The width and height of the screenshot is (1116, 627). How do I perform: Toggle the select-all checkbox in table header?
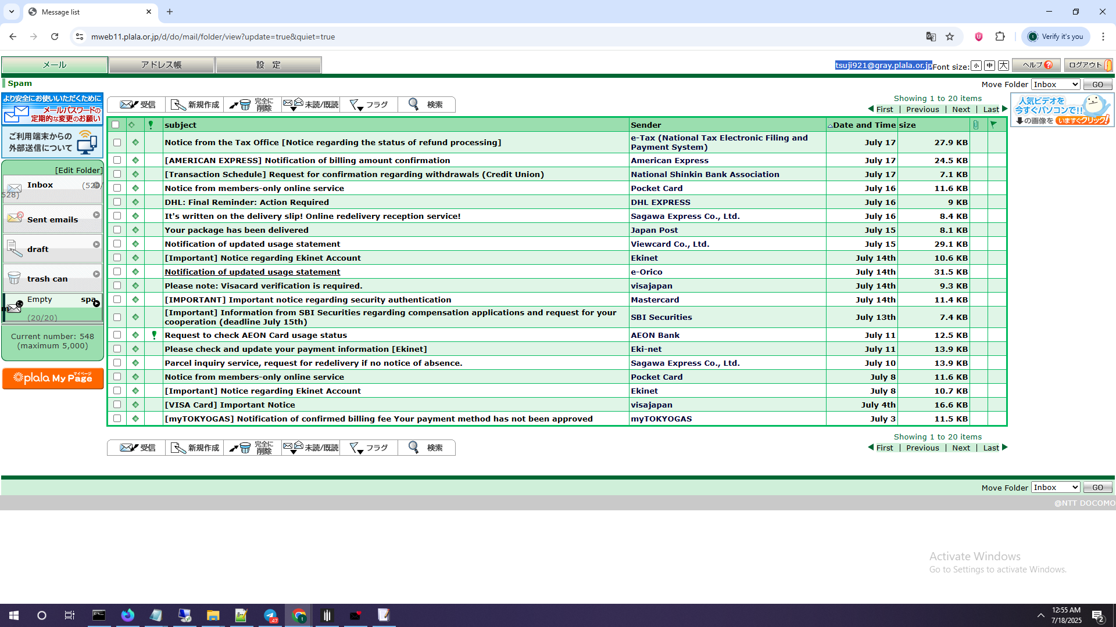click(x=115, y=125)
